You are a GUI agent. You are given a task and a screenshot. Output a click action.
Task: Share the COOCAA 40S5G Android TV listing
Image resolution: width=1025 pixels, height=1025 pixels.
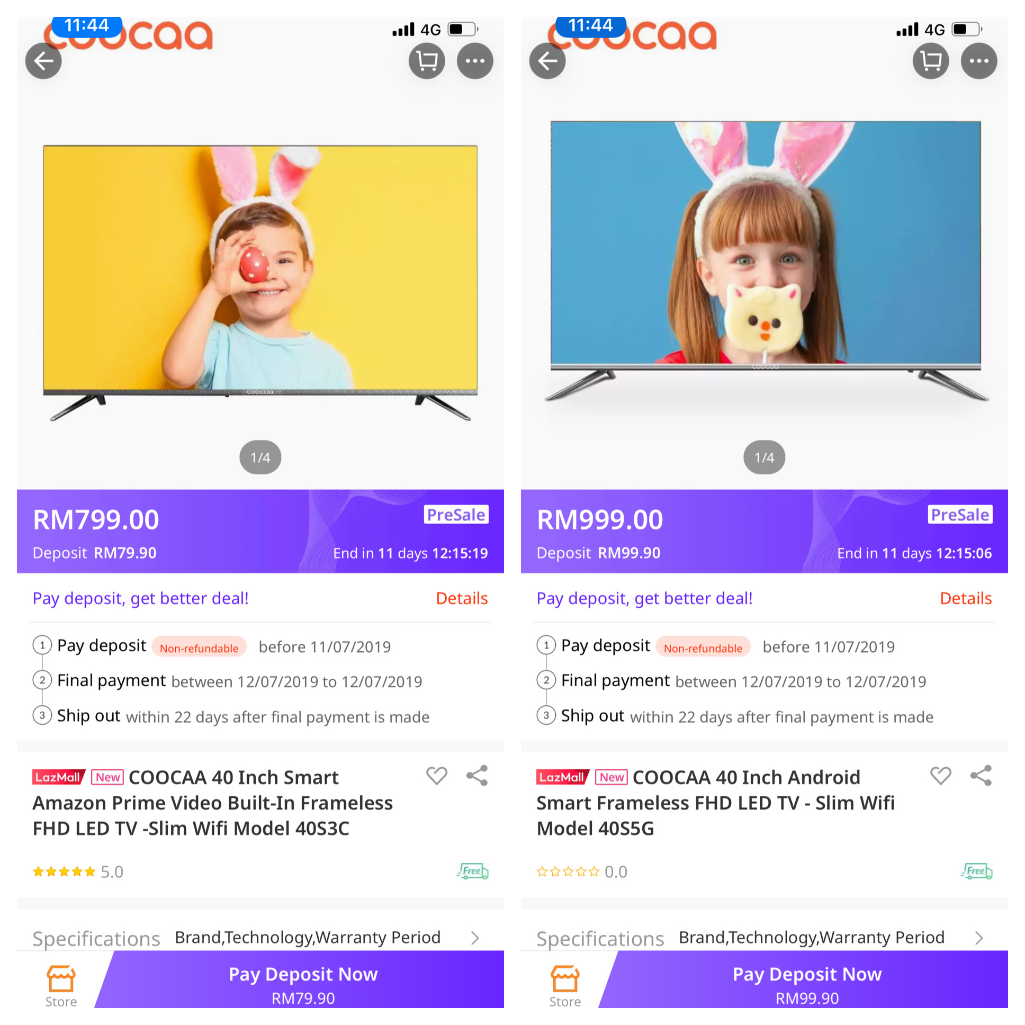pyautogui.click(x=981, y=776)
